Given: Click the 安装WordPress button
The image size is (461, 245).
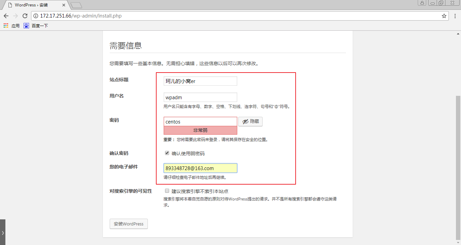Looking at the screenshot, I should point(129,224).
